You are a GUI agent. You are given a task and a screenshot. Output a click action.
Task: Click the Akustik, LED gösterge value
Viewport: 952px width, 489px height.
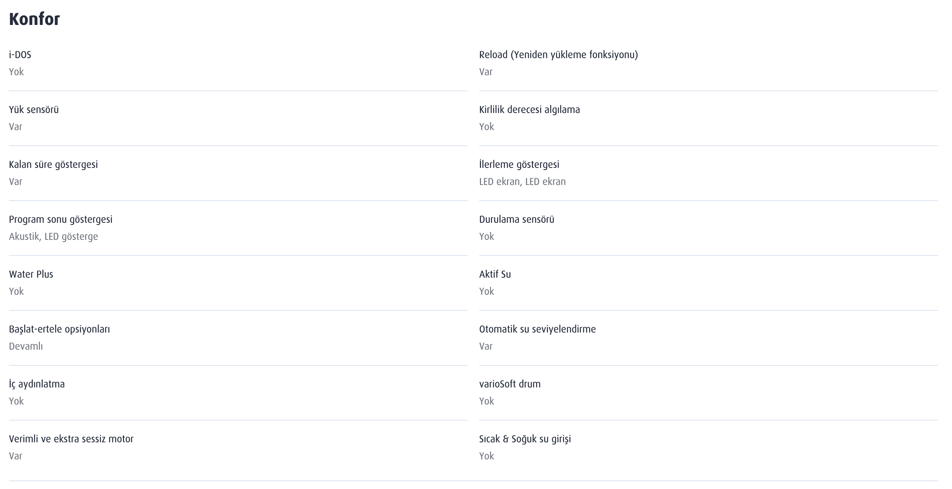(53, 237)
